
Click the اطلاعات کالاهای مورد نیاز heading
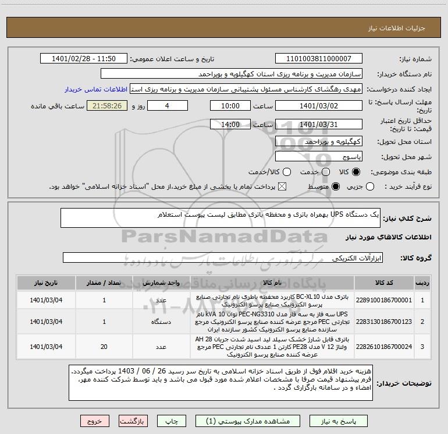click(388, 237)
